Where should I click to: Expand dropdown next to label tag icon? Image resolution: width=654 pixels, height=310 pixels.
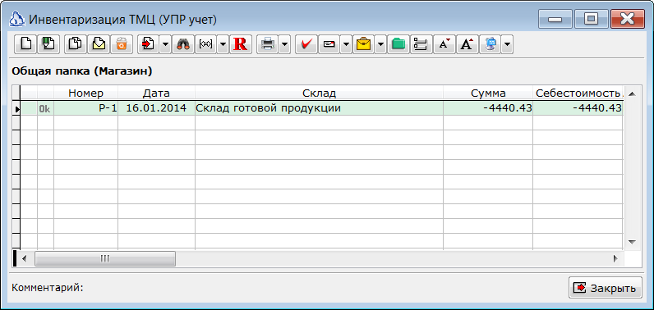[x=346, y=43]
